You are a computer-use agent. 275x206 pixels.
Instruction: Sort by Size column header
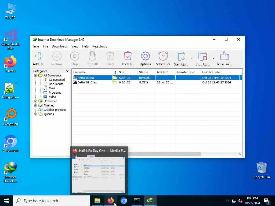click(128, 72)
